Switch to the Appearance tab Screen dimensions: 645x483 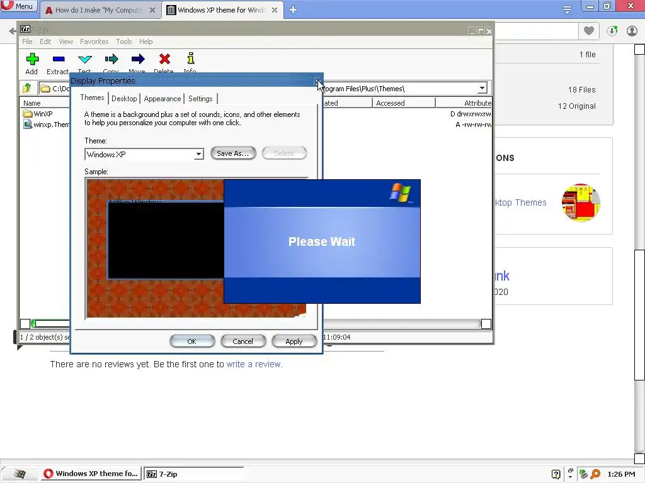162,99
